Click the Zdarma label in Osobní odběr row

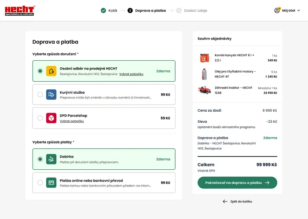(x=163, y=71)
